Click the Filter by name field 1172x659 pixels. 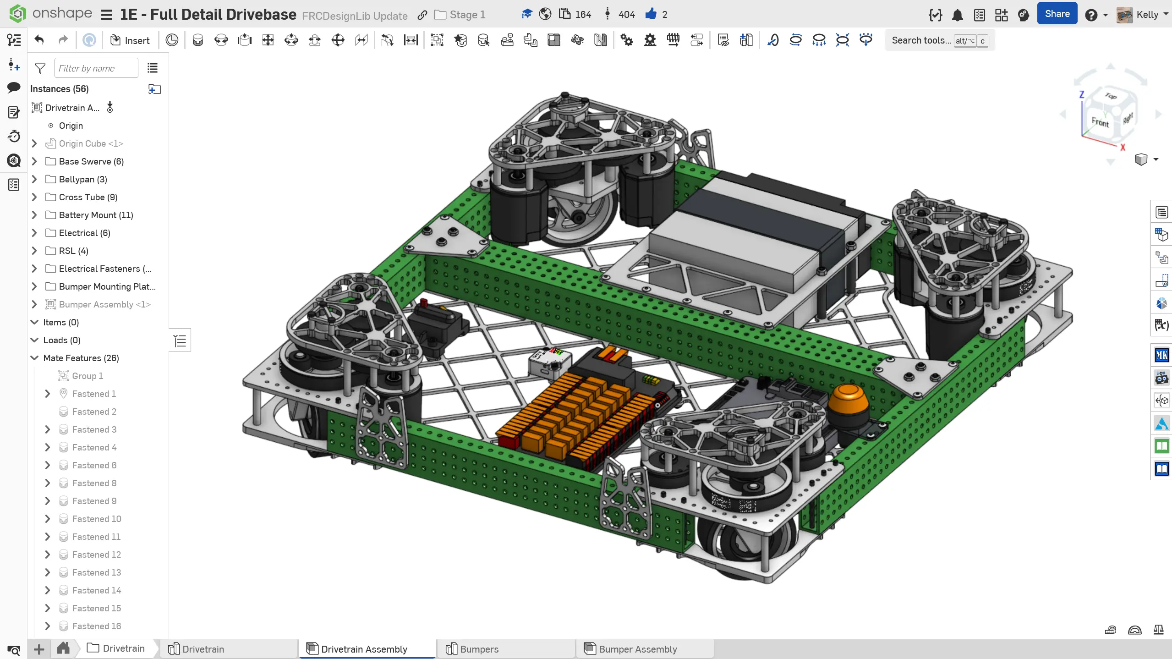(x=96, y=68)
